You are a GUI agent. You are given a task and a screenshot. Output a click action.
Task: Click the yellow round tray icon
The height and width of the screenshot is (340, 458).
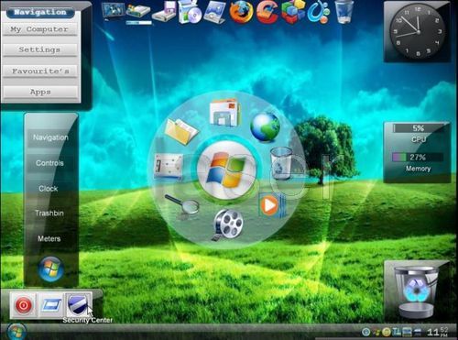tap(387, 332)
